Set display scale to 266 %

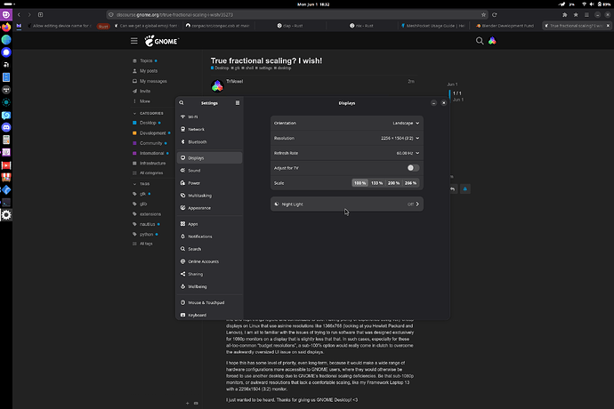click(410, 183)
